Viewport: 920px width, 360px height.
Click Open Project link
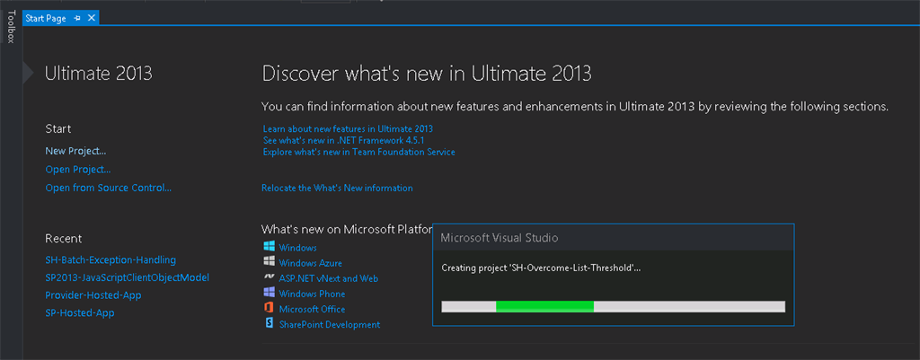78,169
